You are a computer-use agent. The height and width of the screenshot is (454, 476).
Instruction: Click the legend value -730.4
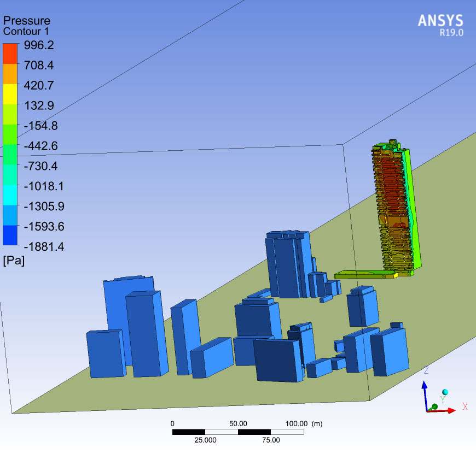[40, 166]
